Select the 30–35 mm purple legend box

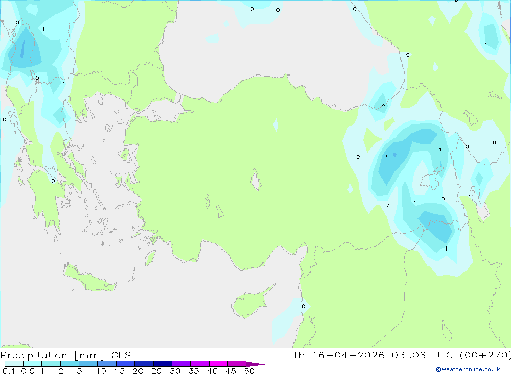pos(181,364)
